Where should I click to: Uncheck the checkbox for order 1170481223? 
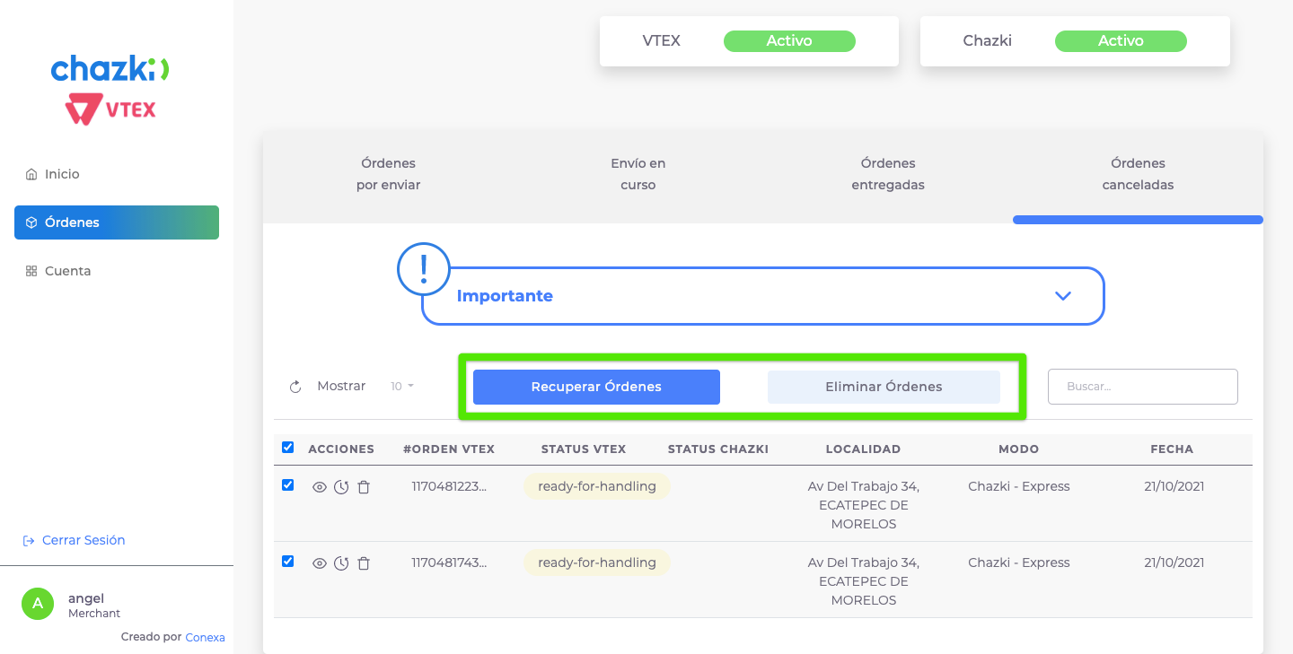coord(287,484)
